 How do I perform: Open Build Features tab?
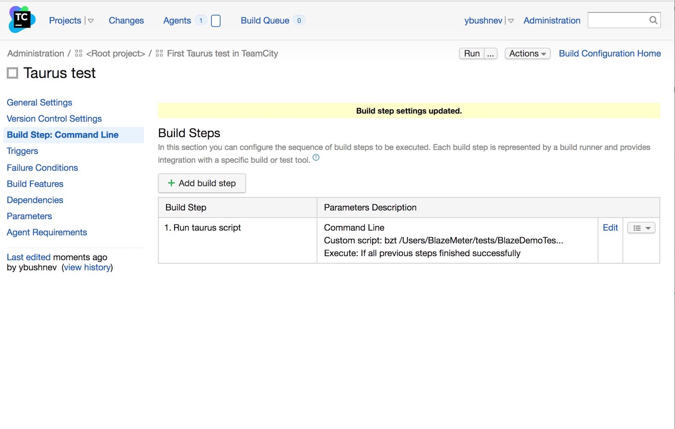(35, 184)
